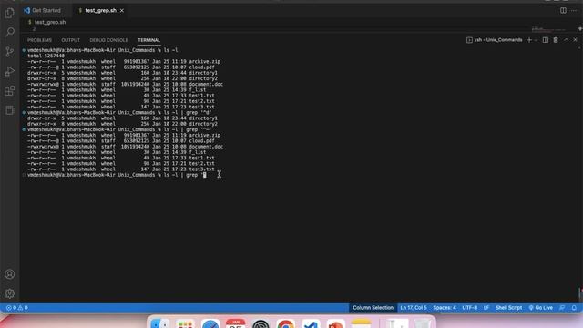Open the new terminal launch profile dropdown
This screenshot has width=583, height=328.
(536, 40)
